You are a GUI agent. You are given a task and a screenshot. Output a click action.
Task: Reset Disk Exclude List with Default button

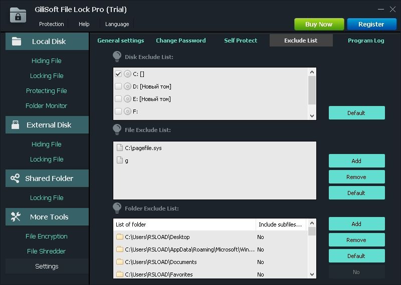pyautogui.click(x=356, y=113)
